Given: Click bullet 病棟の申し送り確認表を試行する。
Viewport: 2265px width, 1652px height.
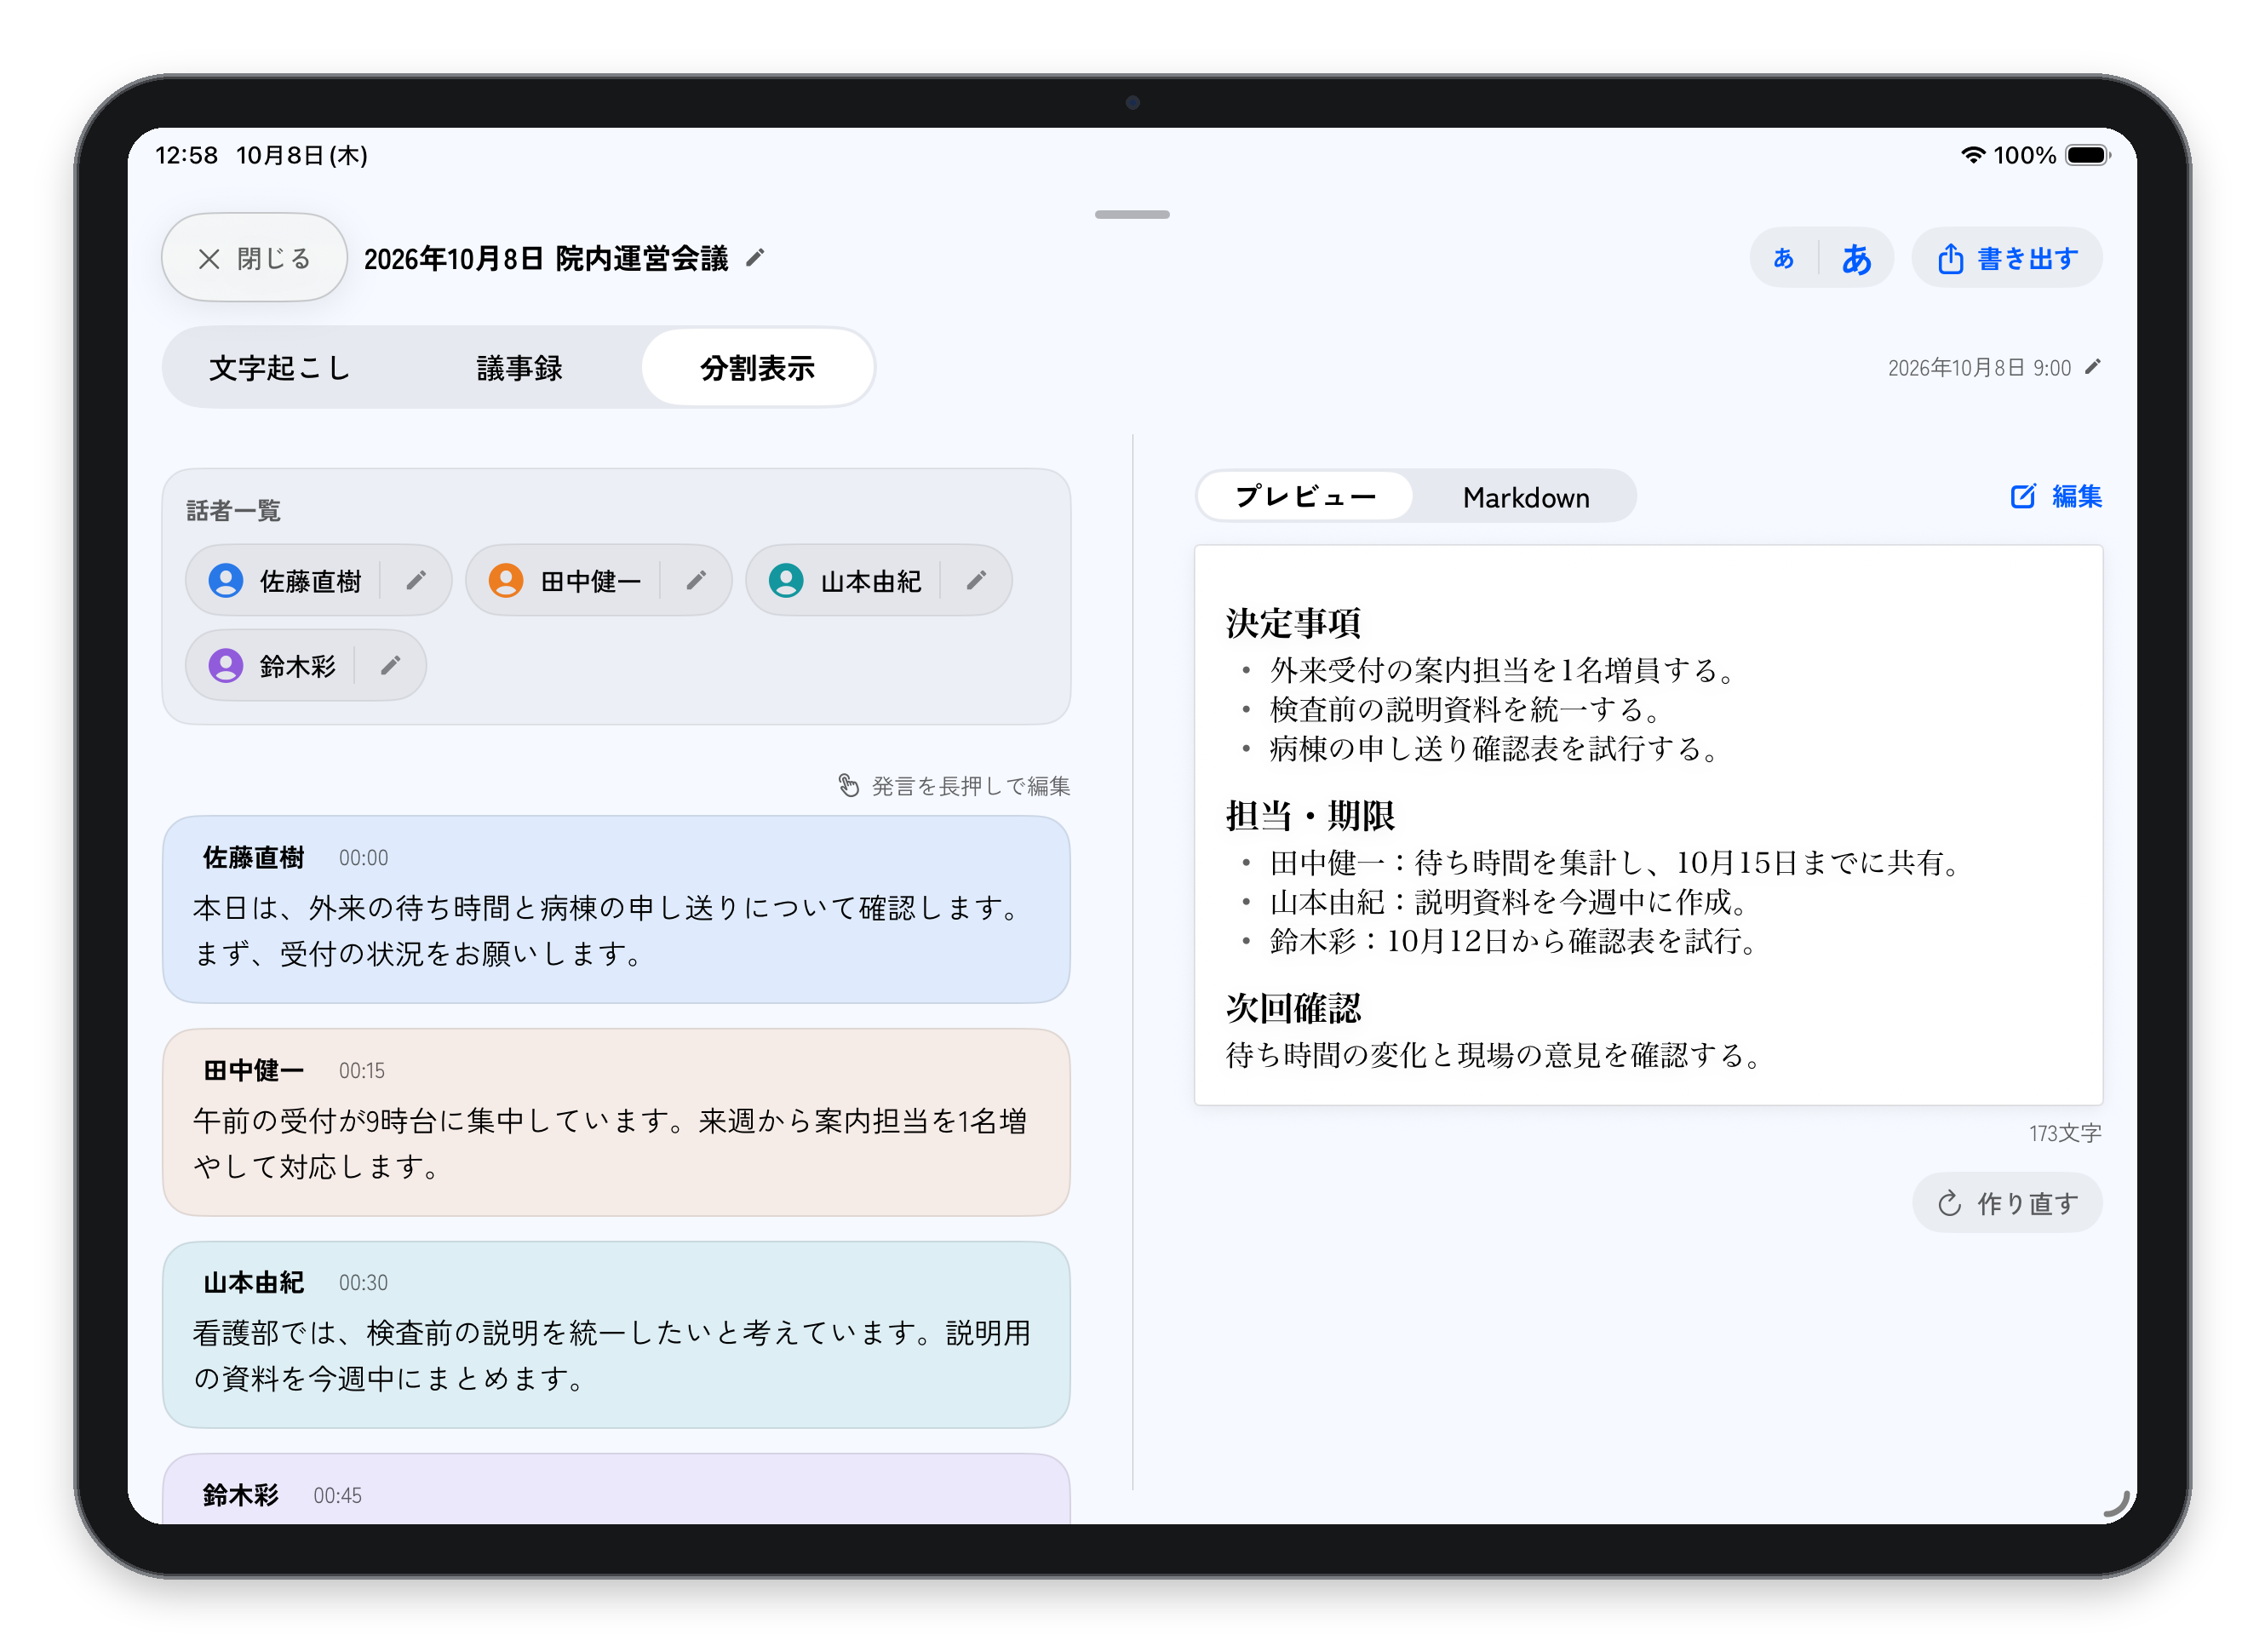Looking at the screenshot, I should click(1495, 748).
